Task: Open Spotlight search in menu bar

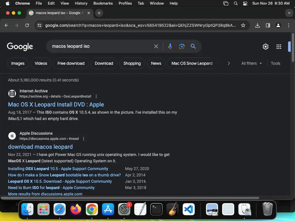Action: click(x=236, y=3)
